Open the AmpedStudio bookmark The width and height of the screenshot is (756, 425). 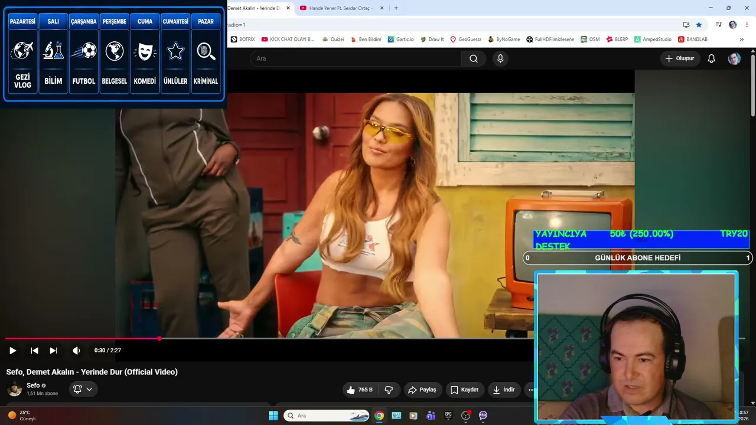coord(653,40)
